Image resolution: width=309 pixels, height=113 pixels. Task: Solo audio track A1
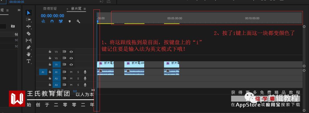click(78, 72)
